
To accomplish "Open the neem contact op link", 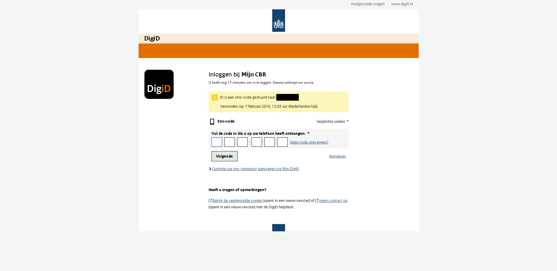I will (x=333, y=201).
